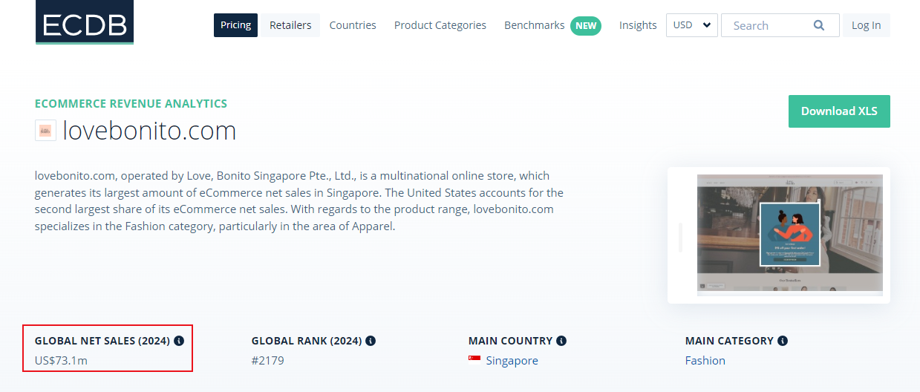Click the Singapore flag icon
Screen dimensions: 920x392
pos(474,359)
